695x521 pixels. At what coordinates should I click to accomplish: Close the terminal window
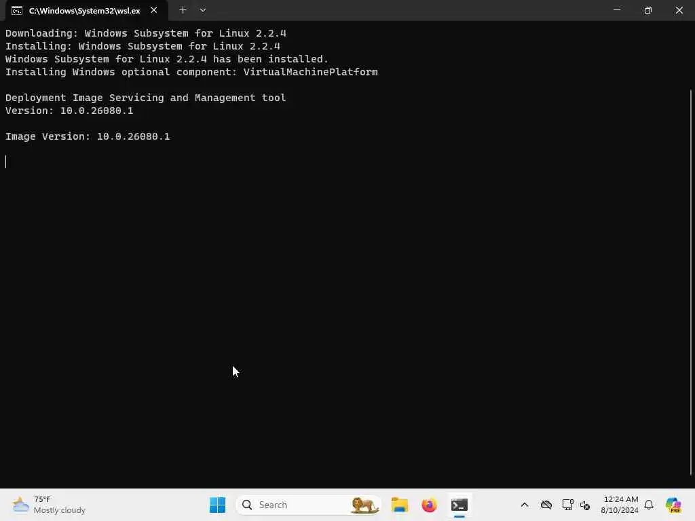679,9
